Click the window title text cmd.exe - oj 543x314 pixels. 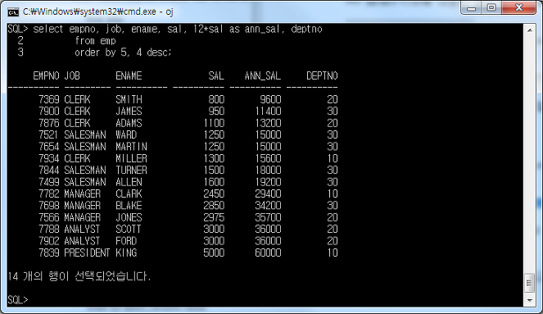pos(97,11)
